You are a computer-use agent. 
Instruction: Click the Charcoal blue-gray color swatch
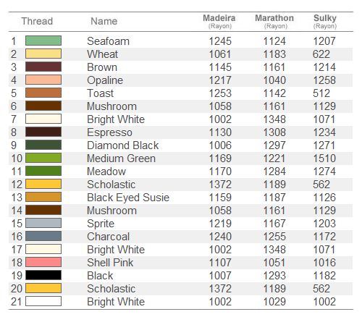(43, 236)
